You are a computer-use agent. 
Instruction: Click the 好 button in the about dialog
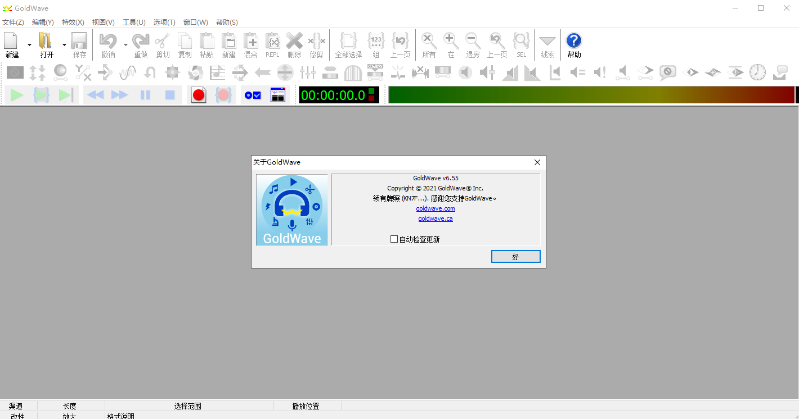point(516,257)
